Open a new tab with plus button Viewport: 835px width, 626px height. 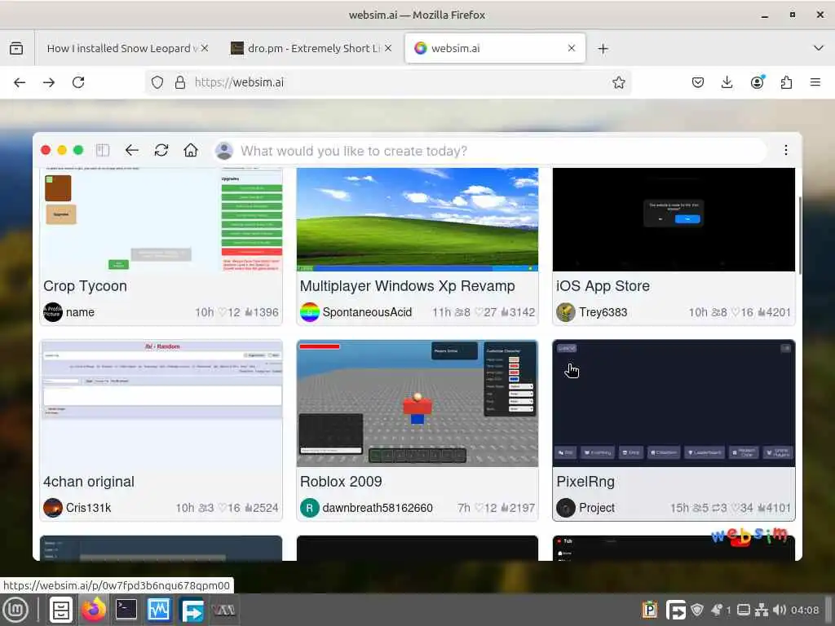[603, 49]
